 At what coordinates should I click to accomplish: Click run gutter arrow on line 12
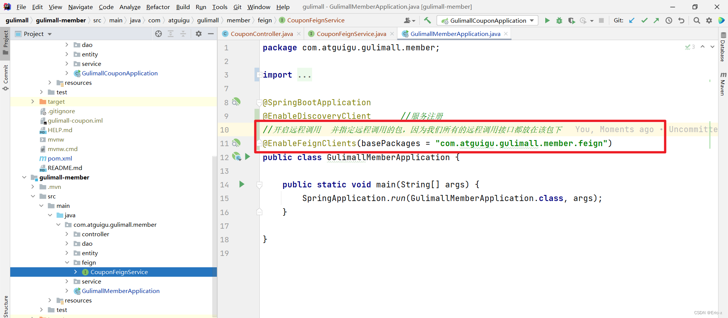[x=248, y=157]
